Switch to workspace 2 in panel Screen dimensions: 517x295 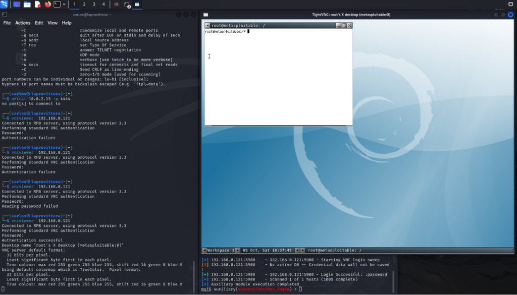point(84,4)
